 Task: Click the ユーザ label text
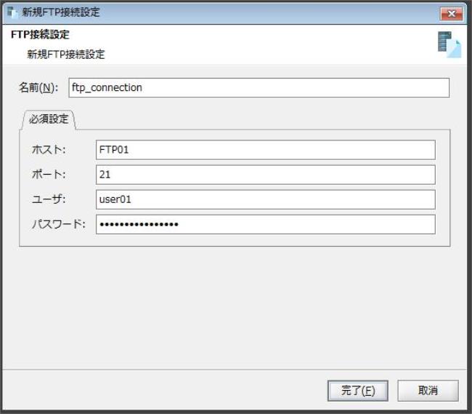tap(48, 199)
